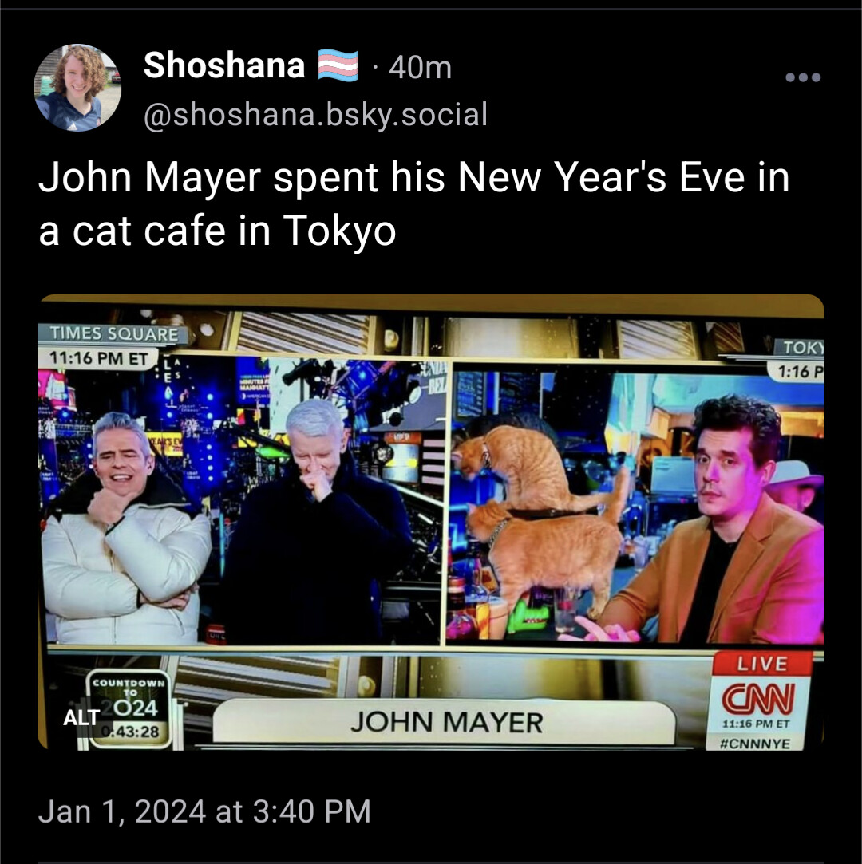This screenshot has height=864, width=862.
Task: Show the ALT text badge on image
Action: pos(81,717)
